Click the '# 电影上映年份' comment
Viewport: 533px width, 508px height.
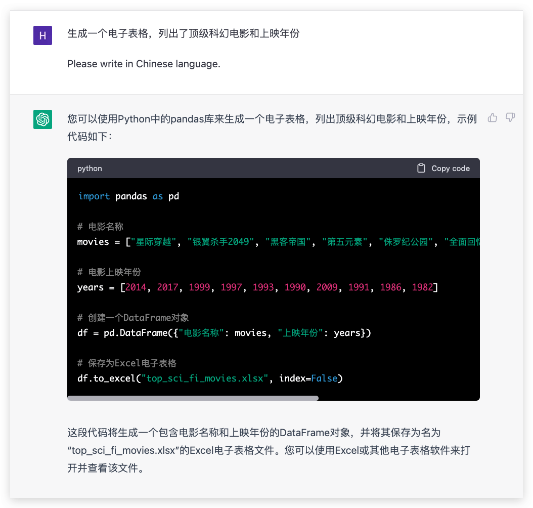[x=109, y=272]
